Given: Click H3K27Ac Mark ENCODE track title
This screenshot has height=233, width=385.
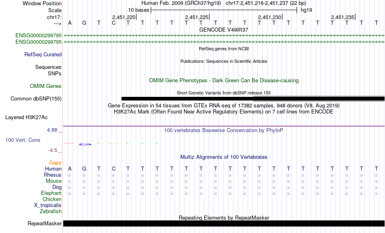Looking at the screenshot, I should [224, 112].
